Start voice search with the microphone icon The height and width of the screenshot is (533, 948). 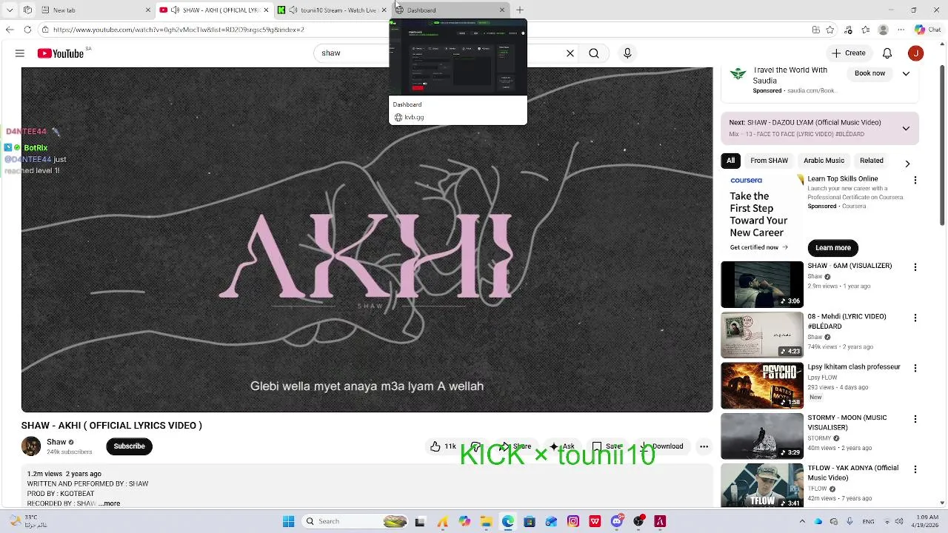(627, 53)
